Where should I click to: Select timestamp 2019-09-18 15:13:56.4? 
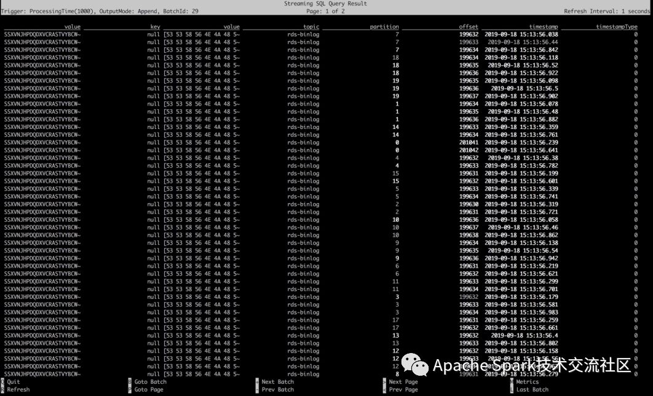click(524, 335)
